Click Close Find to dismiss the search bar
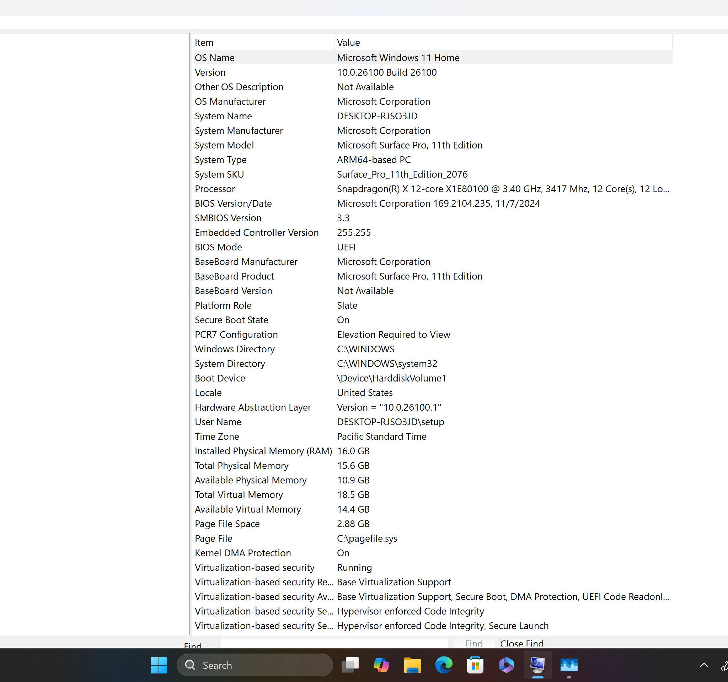 pos(521,644)
